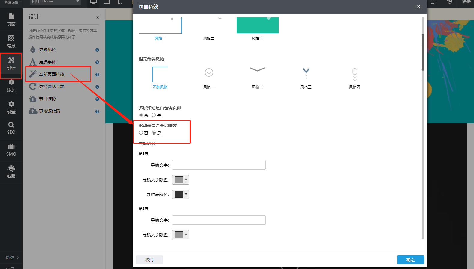Select 否 for 移动端是否开启特效
This screenshot has width=474, height=269.
141,133
